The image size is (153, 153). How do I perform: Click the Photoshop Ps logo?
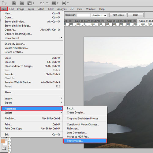tap(4, 3)
